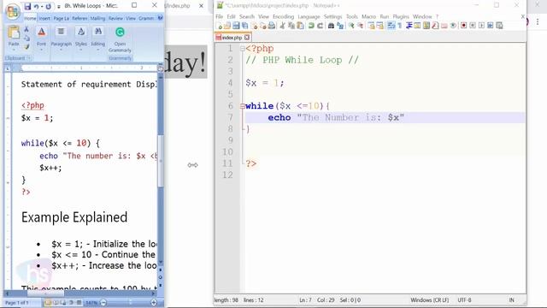Close the index.php tab in Notepad++
The height and width of the screenshot is (308, 547).
[x=247, y=37]
